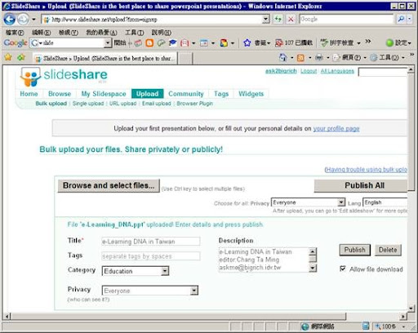Select the SlideShare Upload browser tab
Image resolution: width=418 pixels, height=333 pixels.
(105, 58)
